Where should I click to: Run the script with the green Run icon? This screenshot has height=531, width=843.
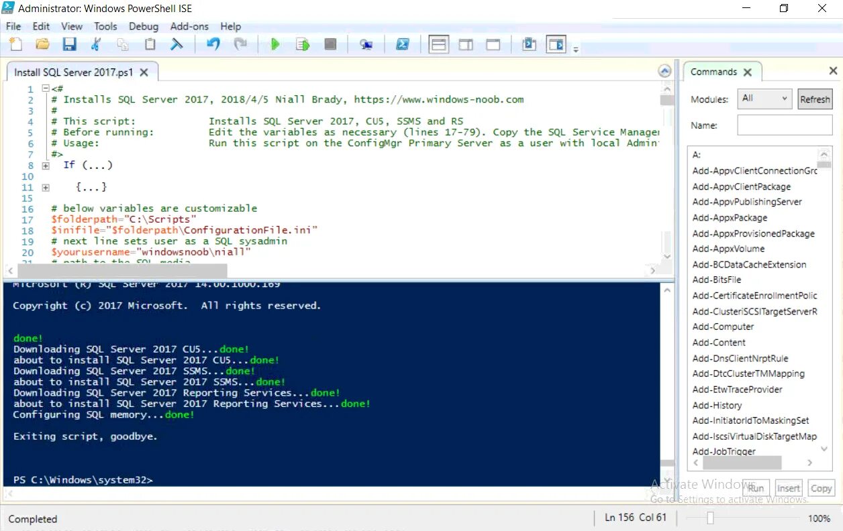275,44
